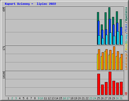Click the green hits bar top for day 30

(117, 17)
